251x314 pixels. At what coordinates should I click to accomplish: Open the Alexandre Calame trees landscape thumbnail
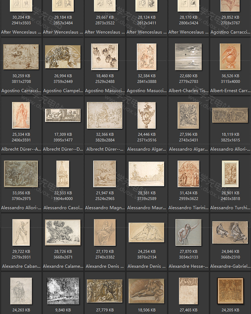point(63,232)
